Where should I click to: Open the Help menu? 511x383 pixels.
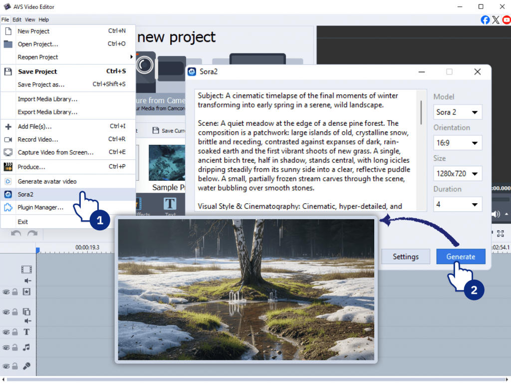click(44, 19)
